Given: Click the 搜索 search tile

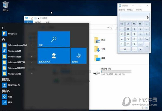Looking at the screenshot, I should 54,39.
